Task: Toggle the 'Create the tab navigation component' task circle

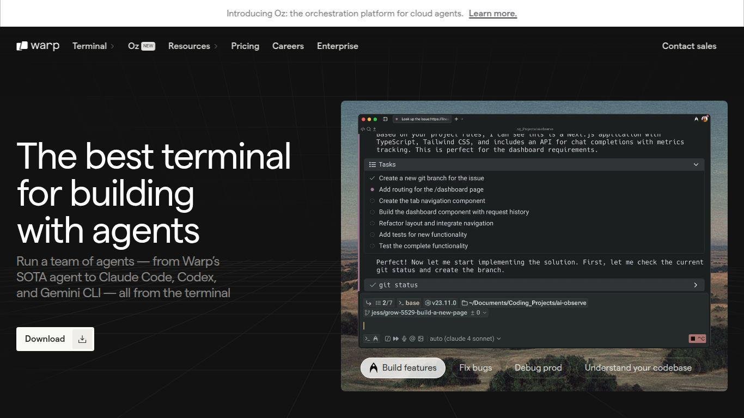Action: (373, 201)
